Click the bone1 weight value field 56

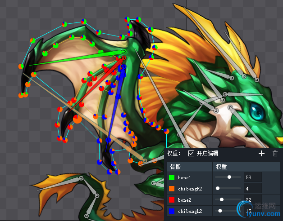pos(252,177)
